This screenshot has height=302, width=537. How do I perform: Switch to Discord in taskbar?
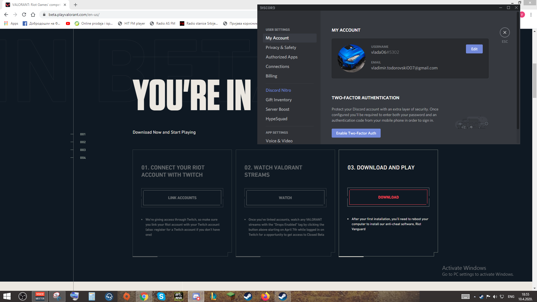point(196,296)
